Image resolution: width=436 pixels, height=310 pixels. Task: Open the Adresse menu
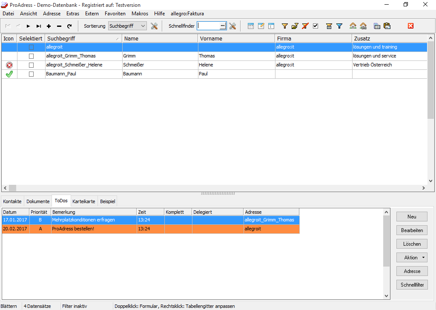[52, 14]
